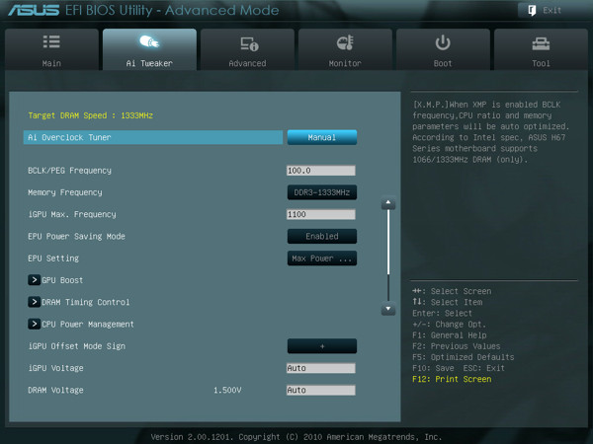
Task: Open the iGPU Offset Mode Sign dropdown
Action: (x=322, y=346)
